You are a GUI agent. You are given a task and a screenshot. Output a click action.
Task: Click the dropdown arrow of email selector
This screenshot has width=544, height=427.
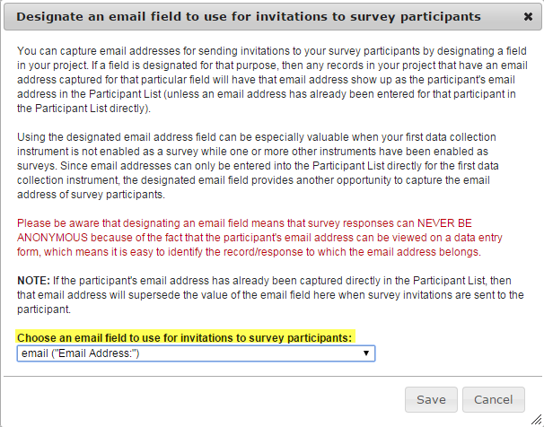[365, 353]
